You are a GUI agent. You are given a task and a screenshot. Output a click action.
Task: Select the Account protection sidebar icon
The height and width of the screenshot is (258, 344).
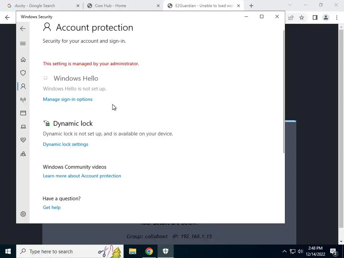(x=23, y=86)
